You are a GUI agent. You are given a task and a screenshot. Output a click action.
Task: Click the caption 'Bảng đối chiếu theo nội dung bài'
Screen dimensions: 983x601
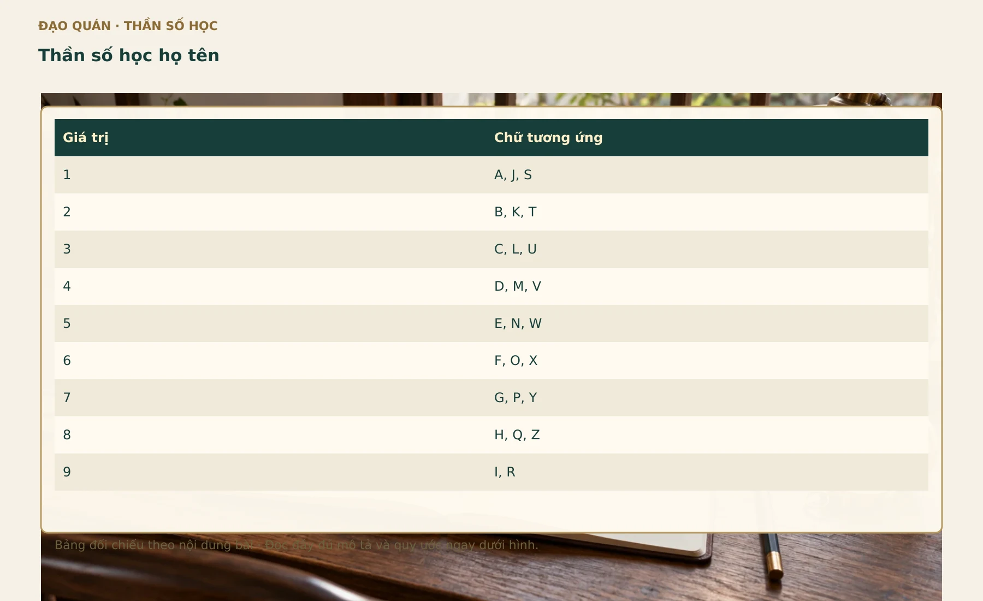pyautogui.click(x=153, y=545)
